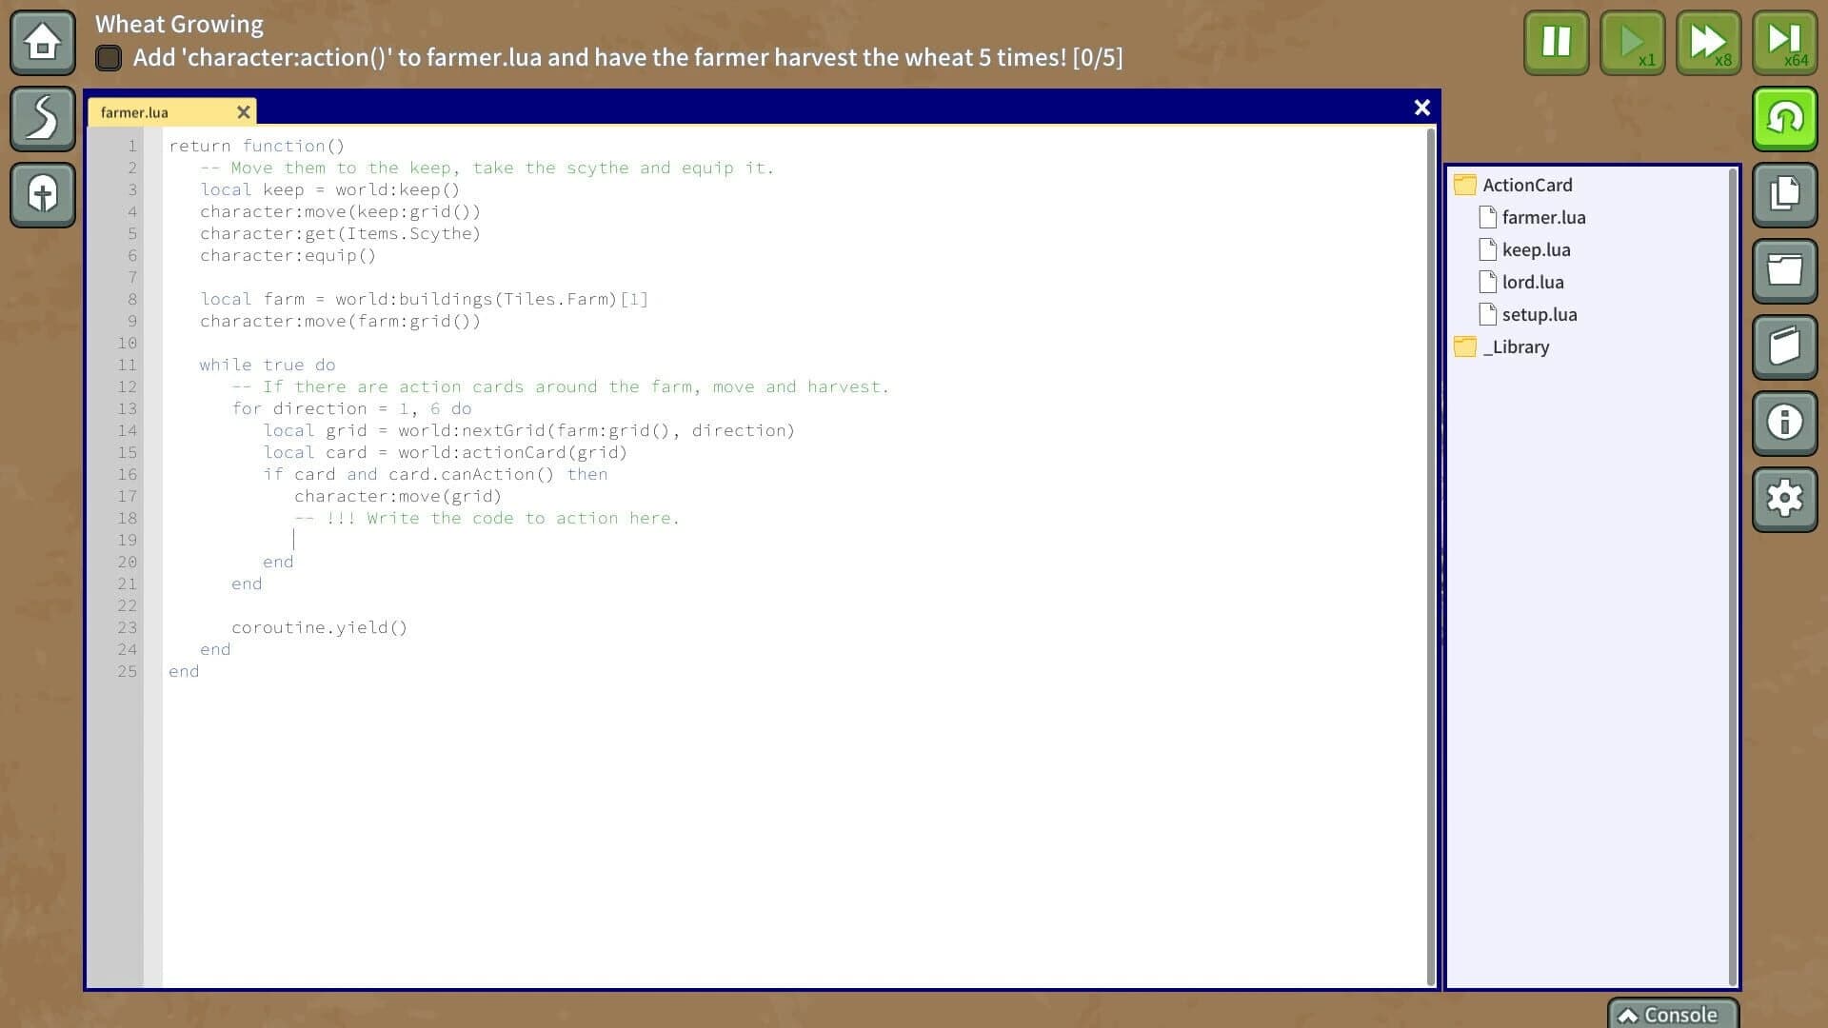
Task: Show the info panel
Action: (1785, 423)
